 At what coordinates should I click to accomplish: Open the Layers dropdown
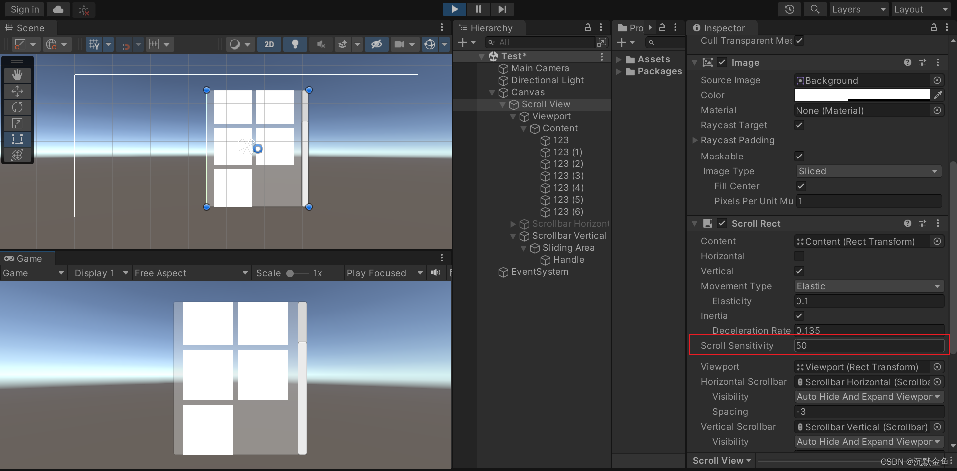[x=858, y=9]
